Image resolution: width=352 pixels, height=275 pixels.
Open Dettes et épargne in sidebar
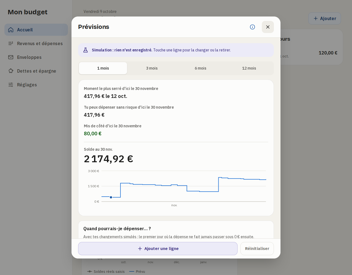(x=36, y=71)
